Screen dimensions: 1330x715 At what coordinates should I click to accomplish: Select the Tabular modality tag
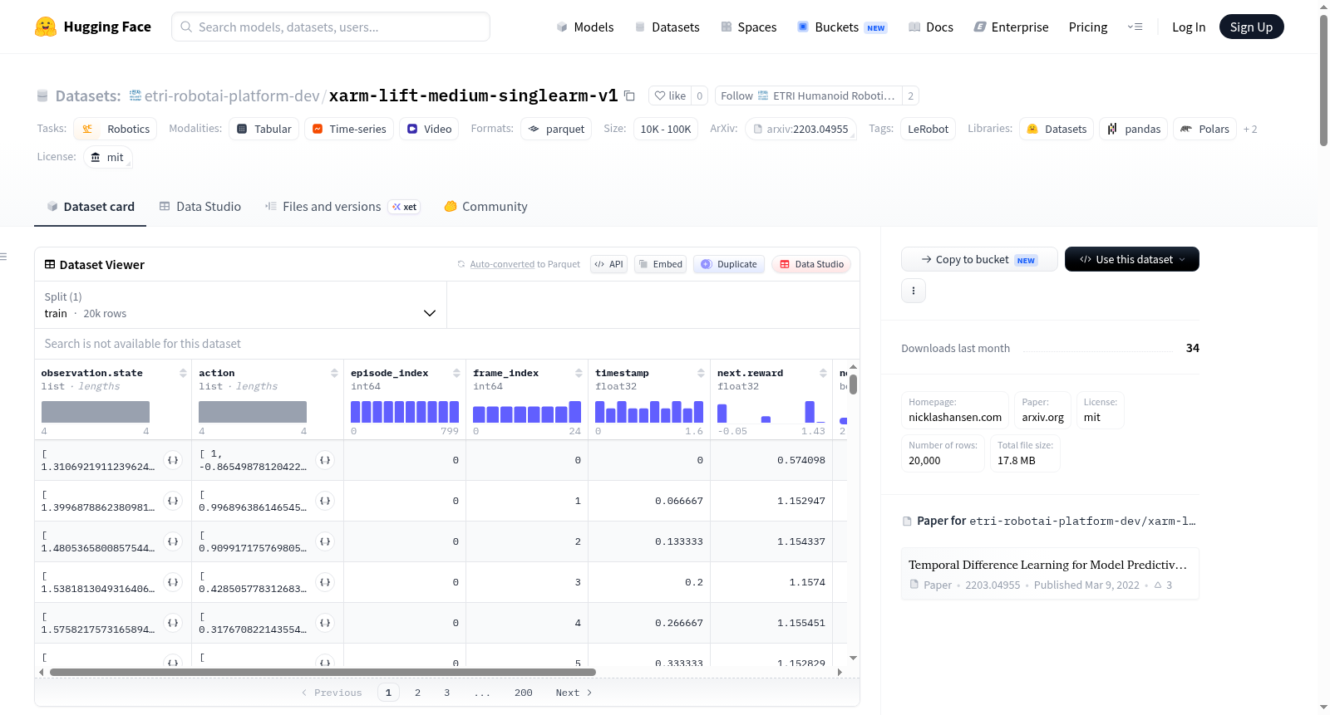point(264,129)
